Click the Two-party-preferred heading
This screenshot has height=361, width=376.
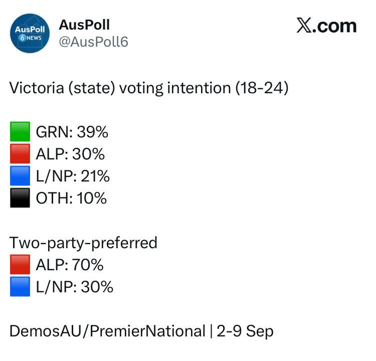pyautogui.click(x=84, y=243)
